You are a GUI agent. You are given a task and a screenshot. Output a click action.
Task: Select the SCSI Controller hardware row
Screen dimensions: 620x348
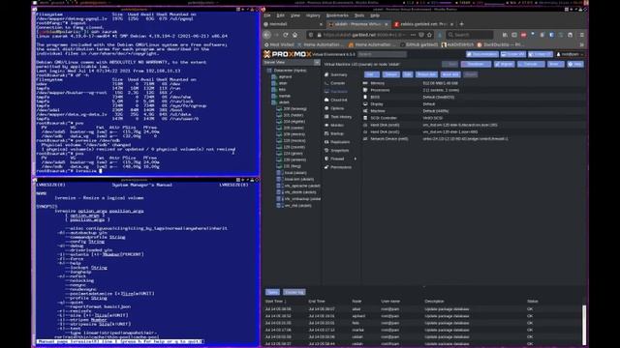coord(474,118)
